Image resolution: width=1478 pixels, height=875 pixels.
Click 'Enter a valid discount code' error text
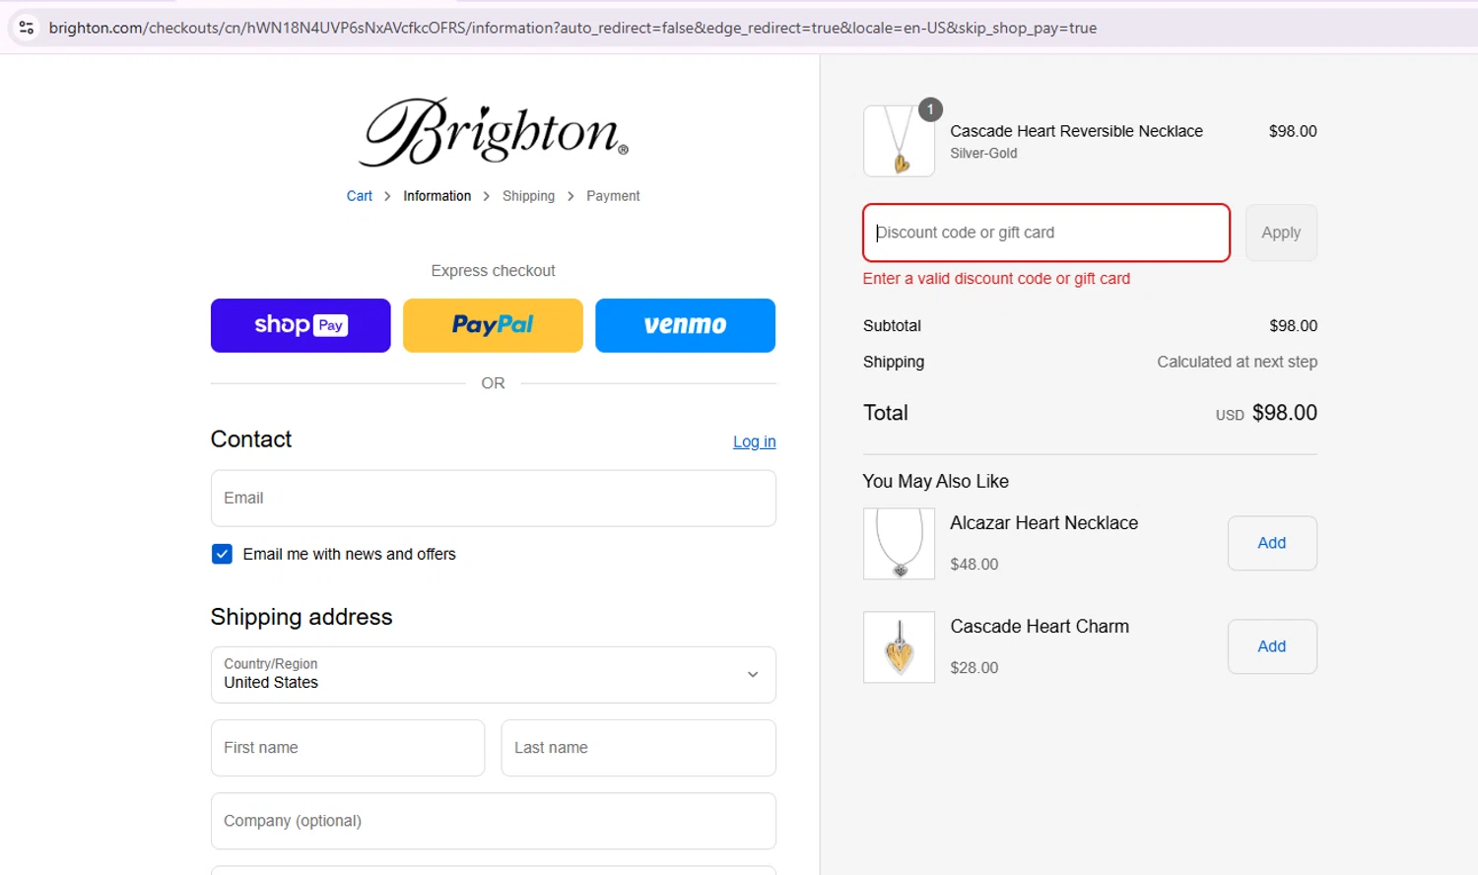click(x=996, y=279)
